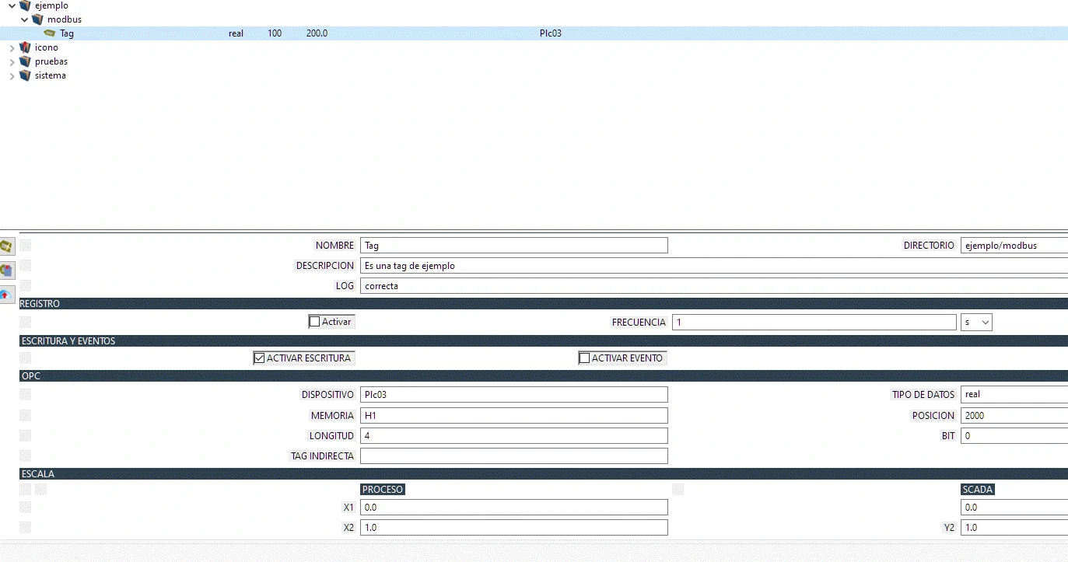Collapse the ejemplo tree node
This screenshot has height=562, width=1068.
click(12, 5)
